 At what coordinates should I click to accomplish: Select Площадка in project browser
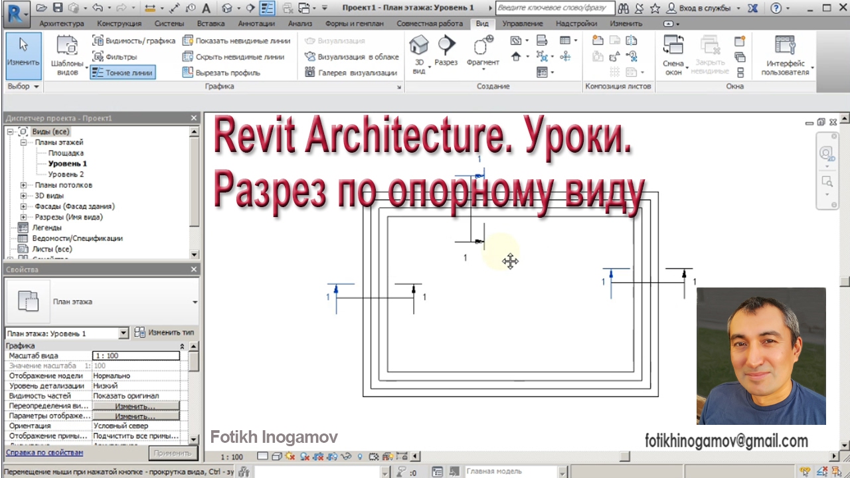[66, 153]
